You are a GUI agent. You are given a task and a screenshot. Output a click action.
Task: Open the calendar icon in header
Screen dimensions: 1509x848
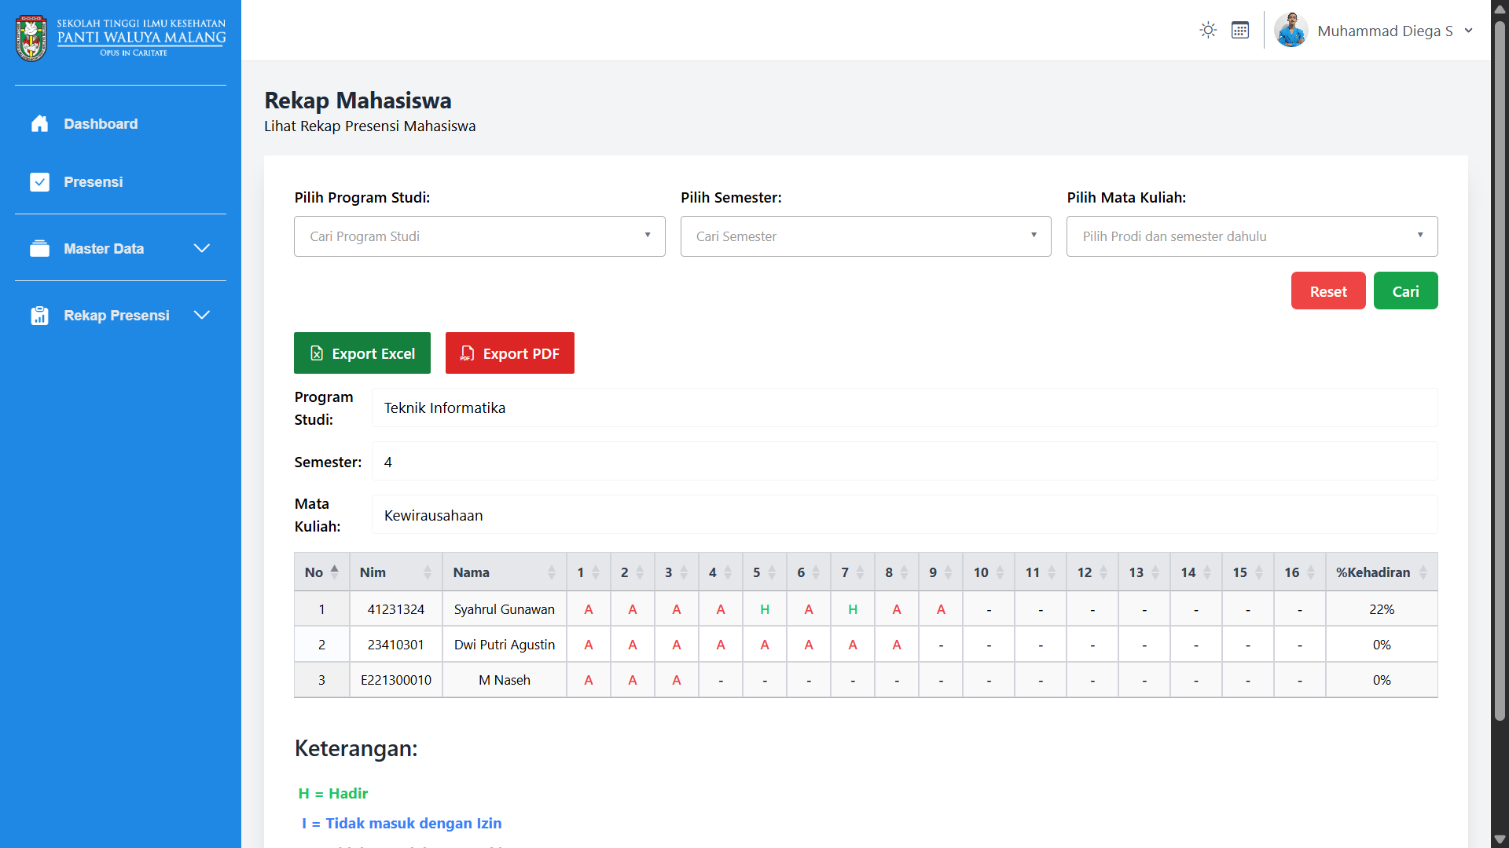[1240, 31]
